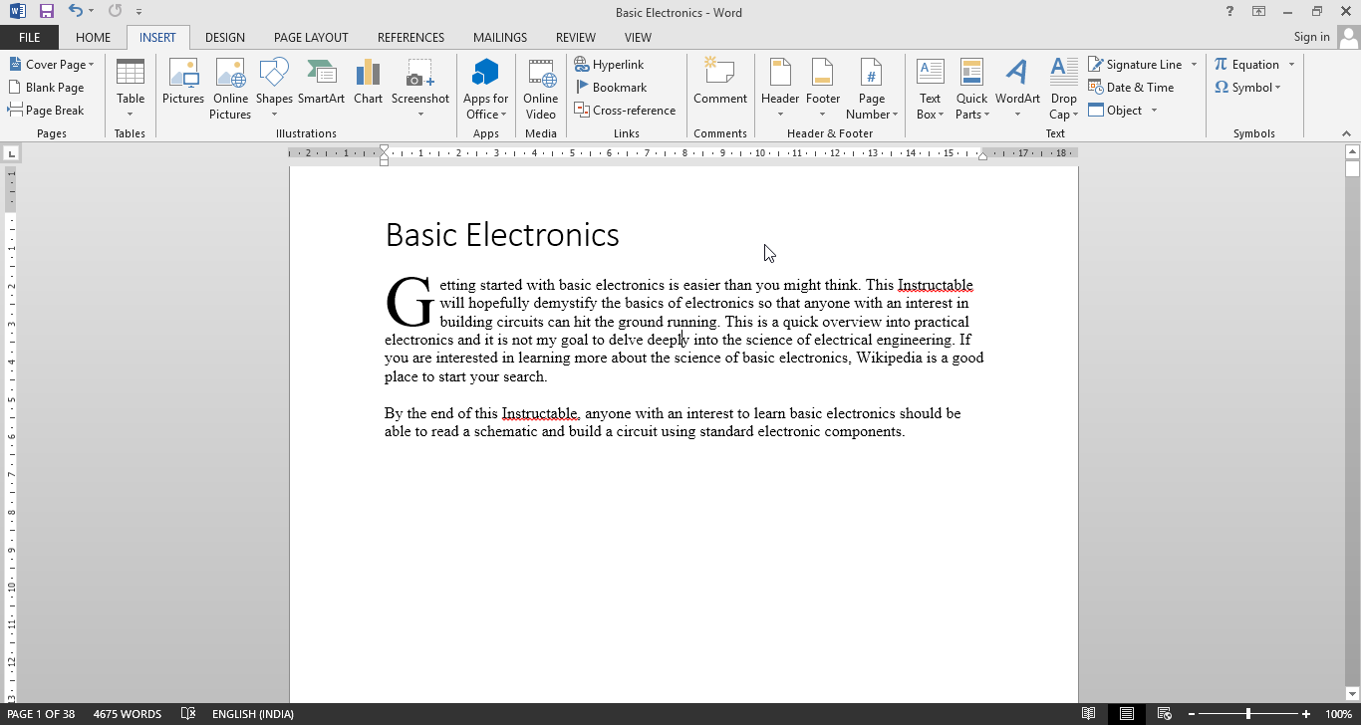Screen dimensions: 1361x725
Task: Open Page Number options
Action: click(872, 89)
